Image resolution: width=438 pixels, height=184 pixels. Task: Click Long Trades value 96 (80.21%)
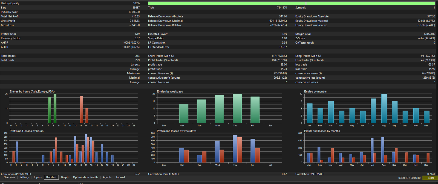tap(428, 56)
